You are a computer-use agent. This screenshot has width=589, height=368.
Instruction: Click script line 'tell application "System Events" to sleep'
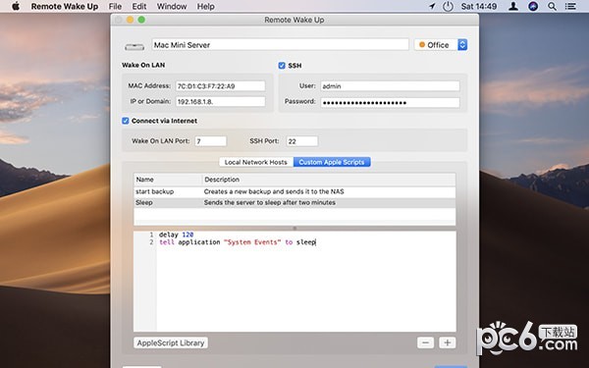238,242
